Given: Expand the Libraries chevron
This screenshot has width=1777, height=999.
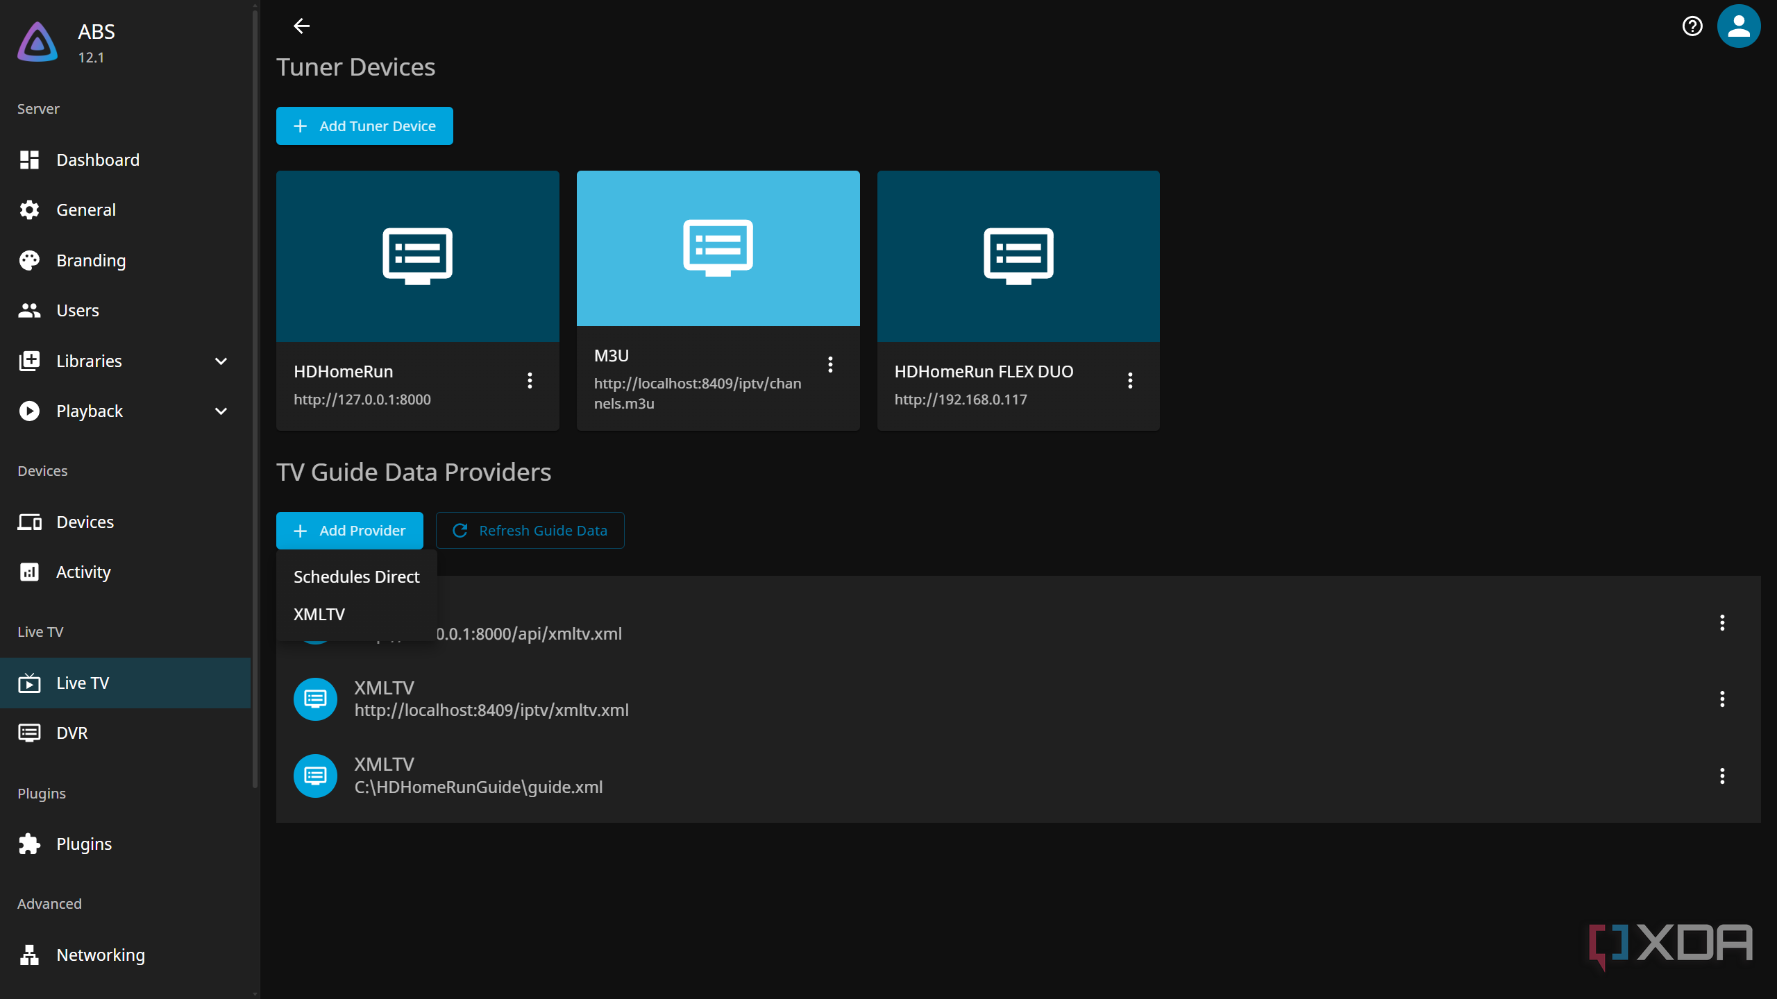Looking at the screenshot, I should point(221,361).
